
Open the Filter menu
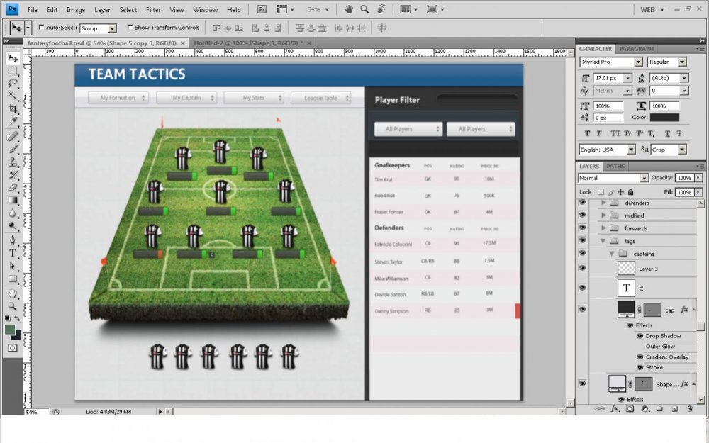(153, 10)
